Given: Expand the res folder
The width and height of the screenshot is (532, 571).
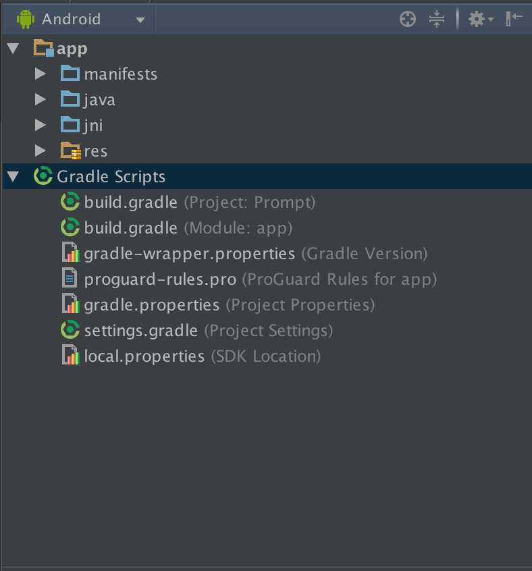Looking at the screenshot, I should click(x=40, y=151).
